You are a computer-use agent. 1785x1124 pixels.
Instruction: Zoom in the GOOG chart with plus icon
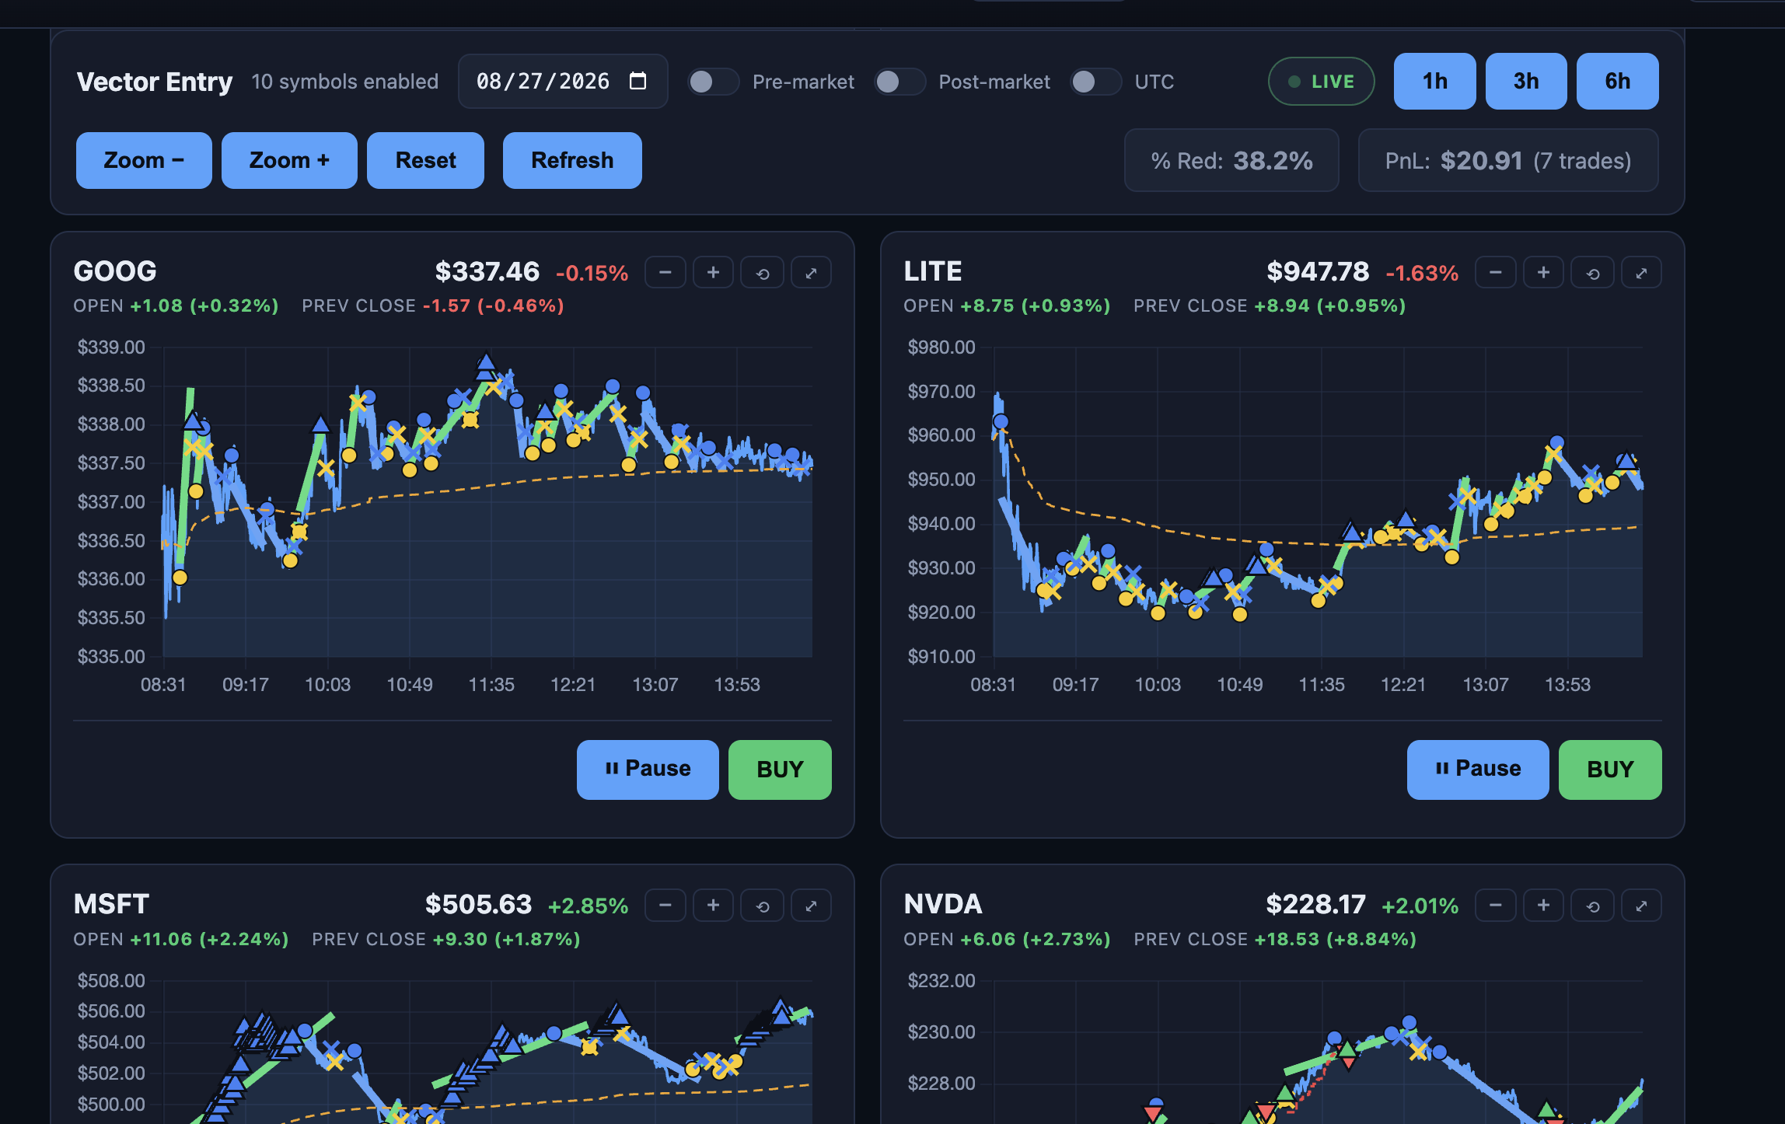coord(713,273)
